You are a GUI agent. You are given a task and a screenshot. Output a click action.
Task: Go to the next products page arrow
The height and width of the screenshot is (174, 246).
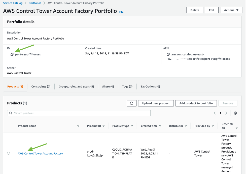(x=226, y=113)
